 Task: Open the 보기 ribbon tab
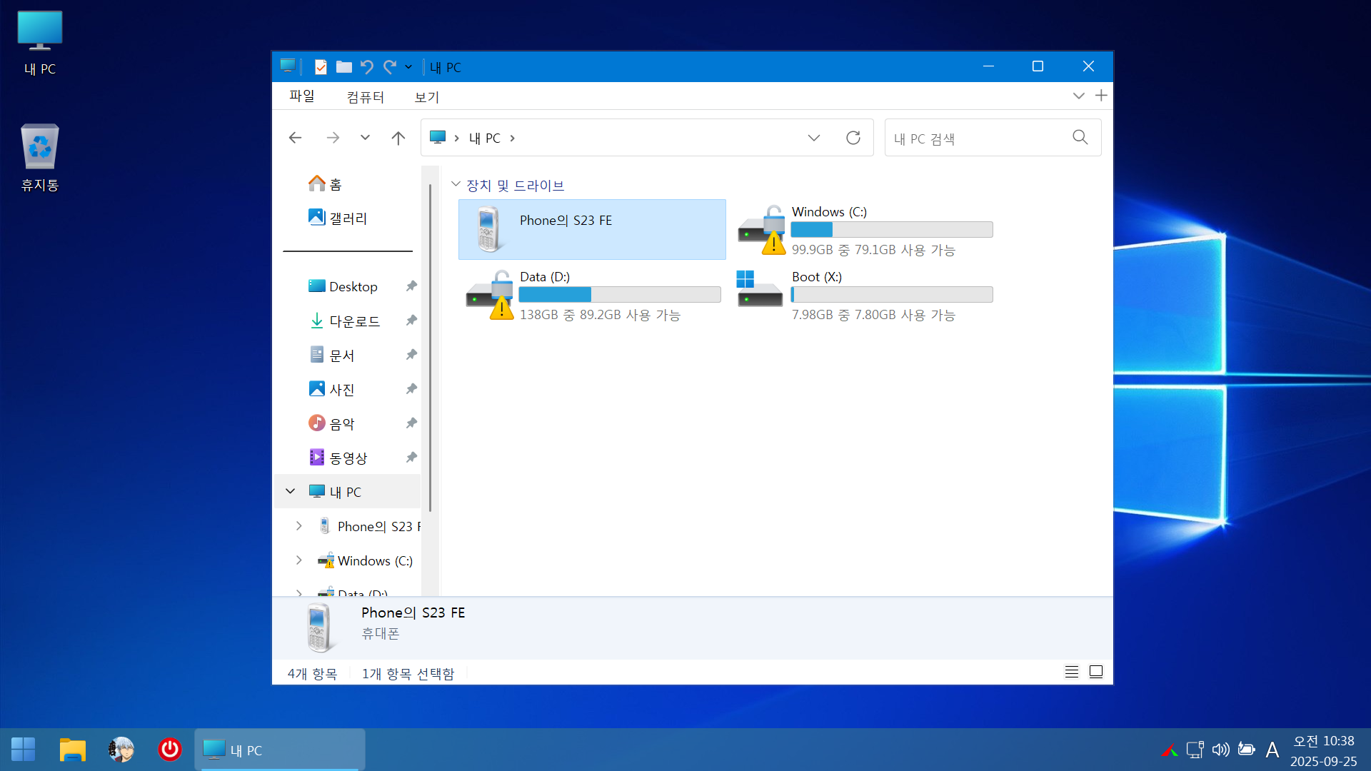427,96
